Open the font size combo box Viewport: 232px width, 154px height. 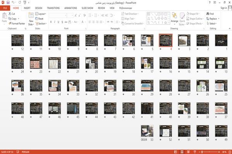click(70, 15)
